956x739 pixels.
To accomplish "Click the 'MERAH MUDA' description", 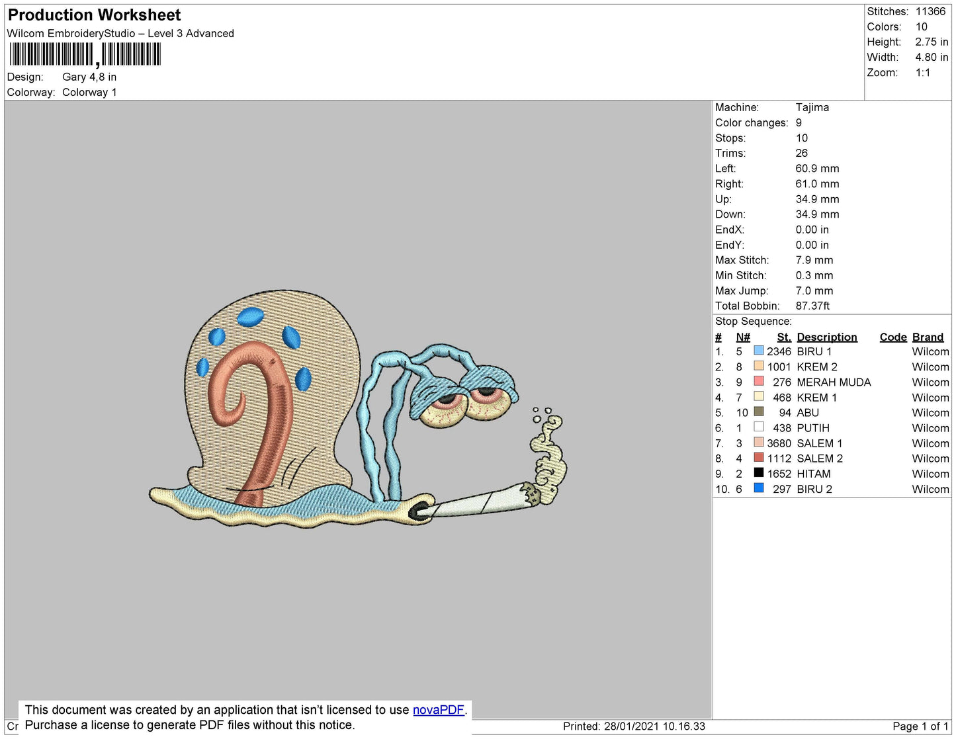I will [x=834, y=382].
